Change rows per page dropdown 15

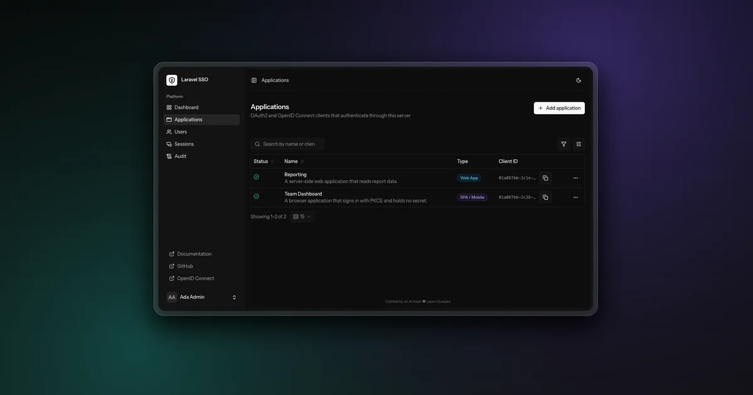(302, 216)
